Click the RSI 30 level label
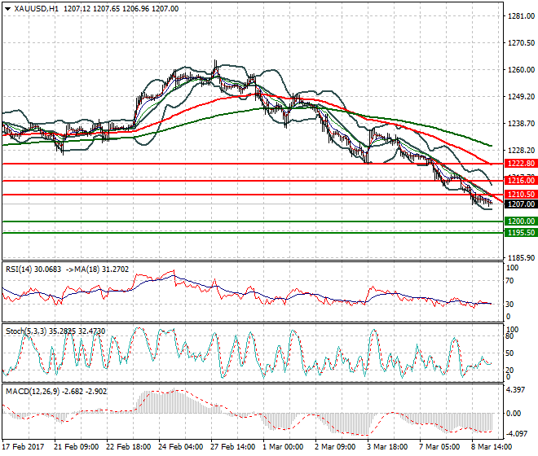Viewport: 538px width, 456px height. tap(509, 304)
